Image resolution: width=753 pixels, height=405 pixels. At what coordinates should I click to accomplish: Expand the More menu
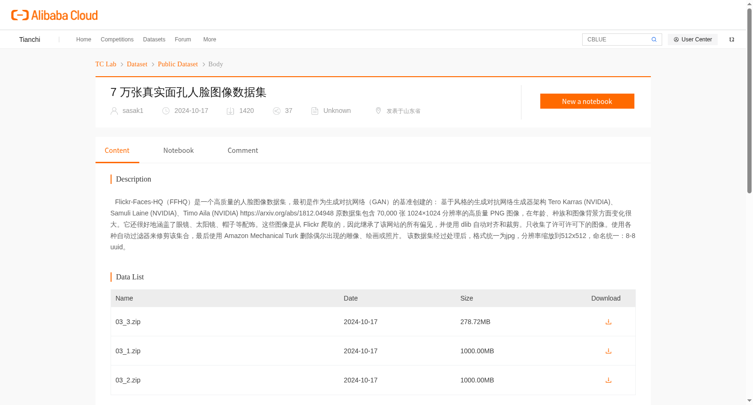tap(209, 40)
